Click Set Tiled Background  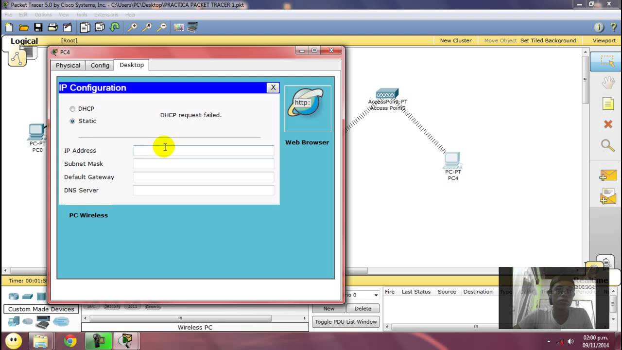pyautogui.click(x=548, y=40)
